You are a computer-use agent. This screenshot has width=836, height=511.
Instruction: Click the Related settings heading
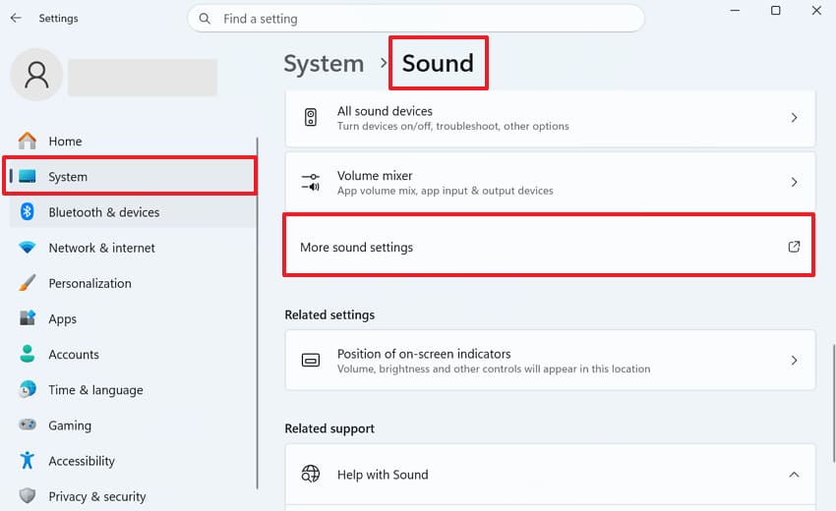coord(329,314)
